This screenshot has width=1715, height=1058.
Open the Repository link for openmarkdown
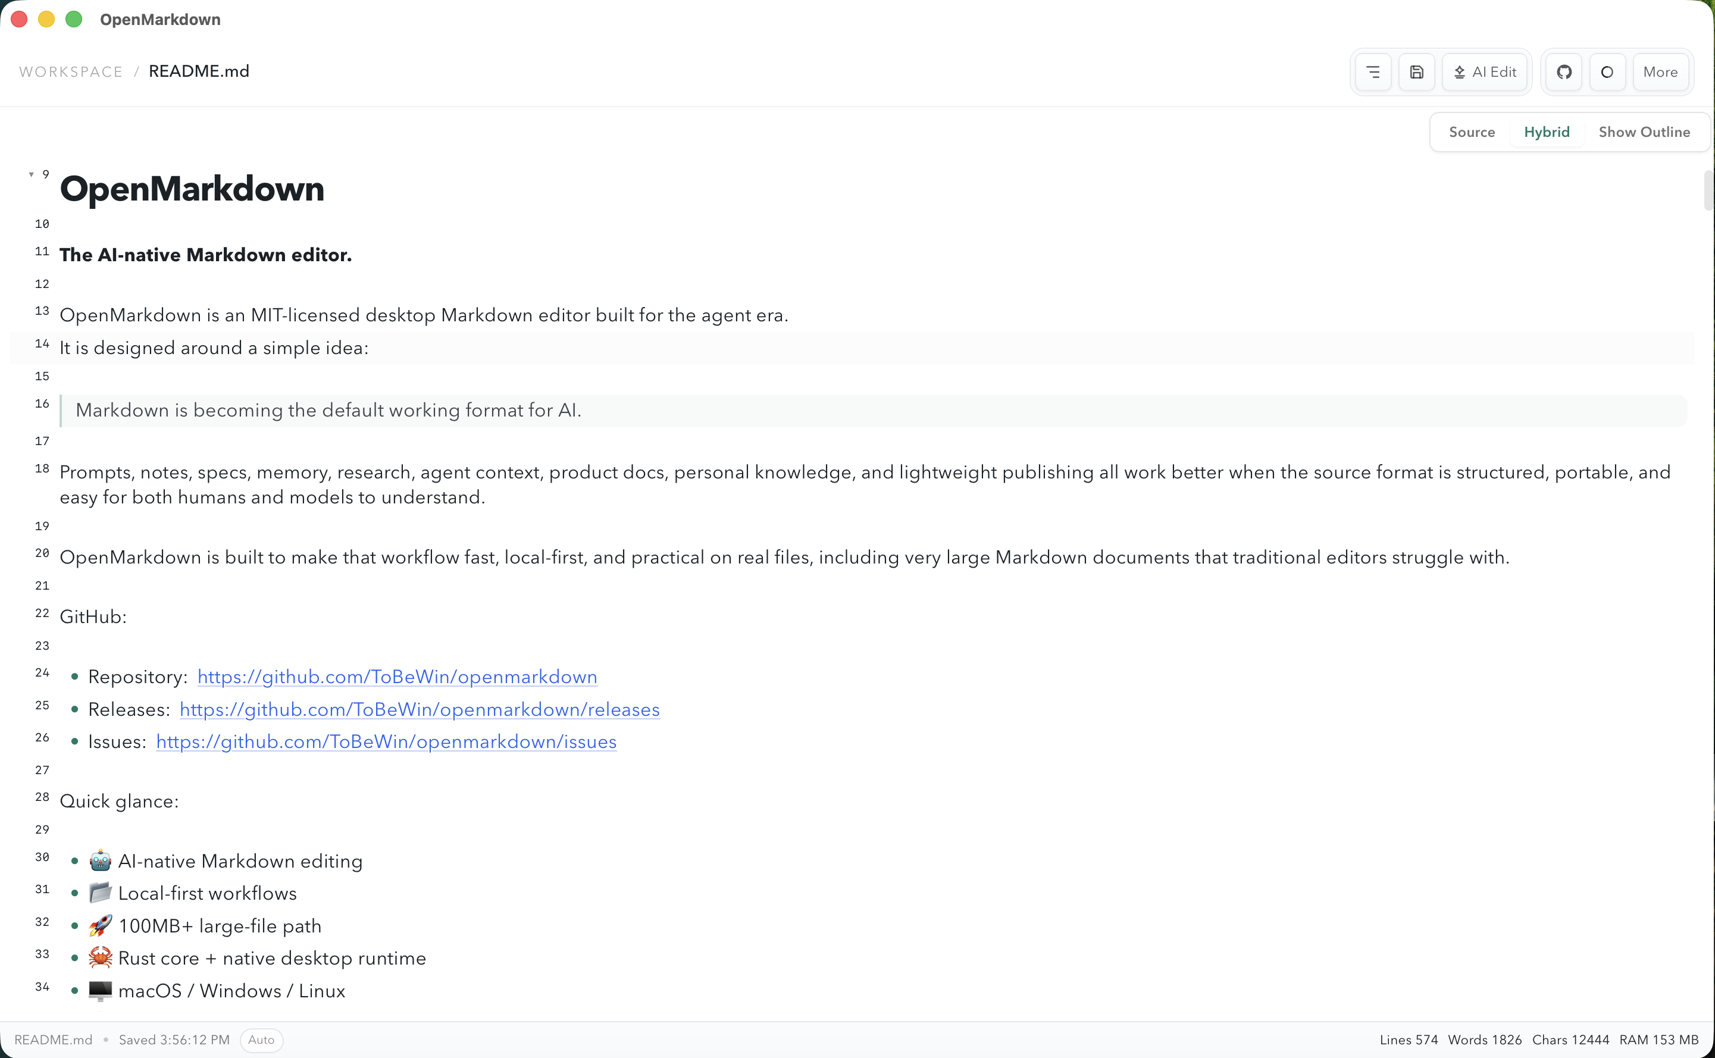tap(397, 677)
